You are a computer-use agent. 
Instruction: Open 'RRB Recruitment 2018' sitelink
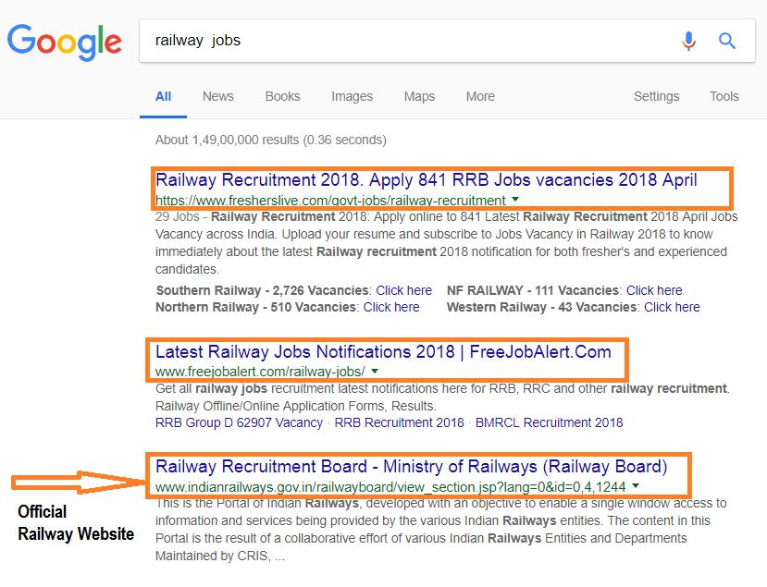pyautogui.click(x=399, y=422)
